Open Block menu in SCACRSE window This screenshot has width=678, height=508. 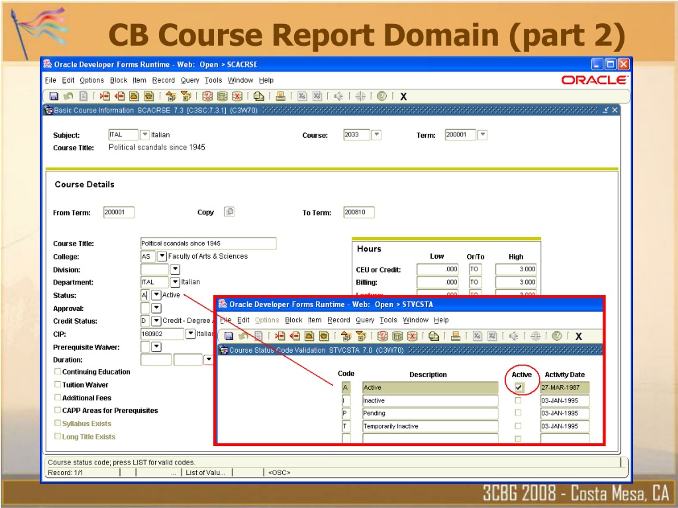(119, 80)
